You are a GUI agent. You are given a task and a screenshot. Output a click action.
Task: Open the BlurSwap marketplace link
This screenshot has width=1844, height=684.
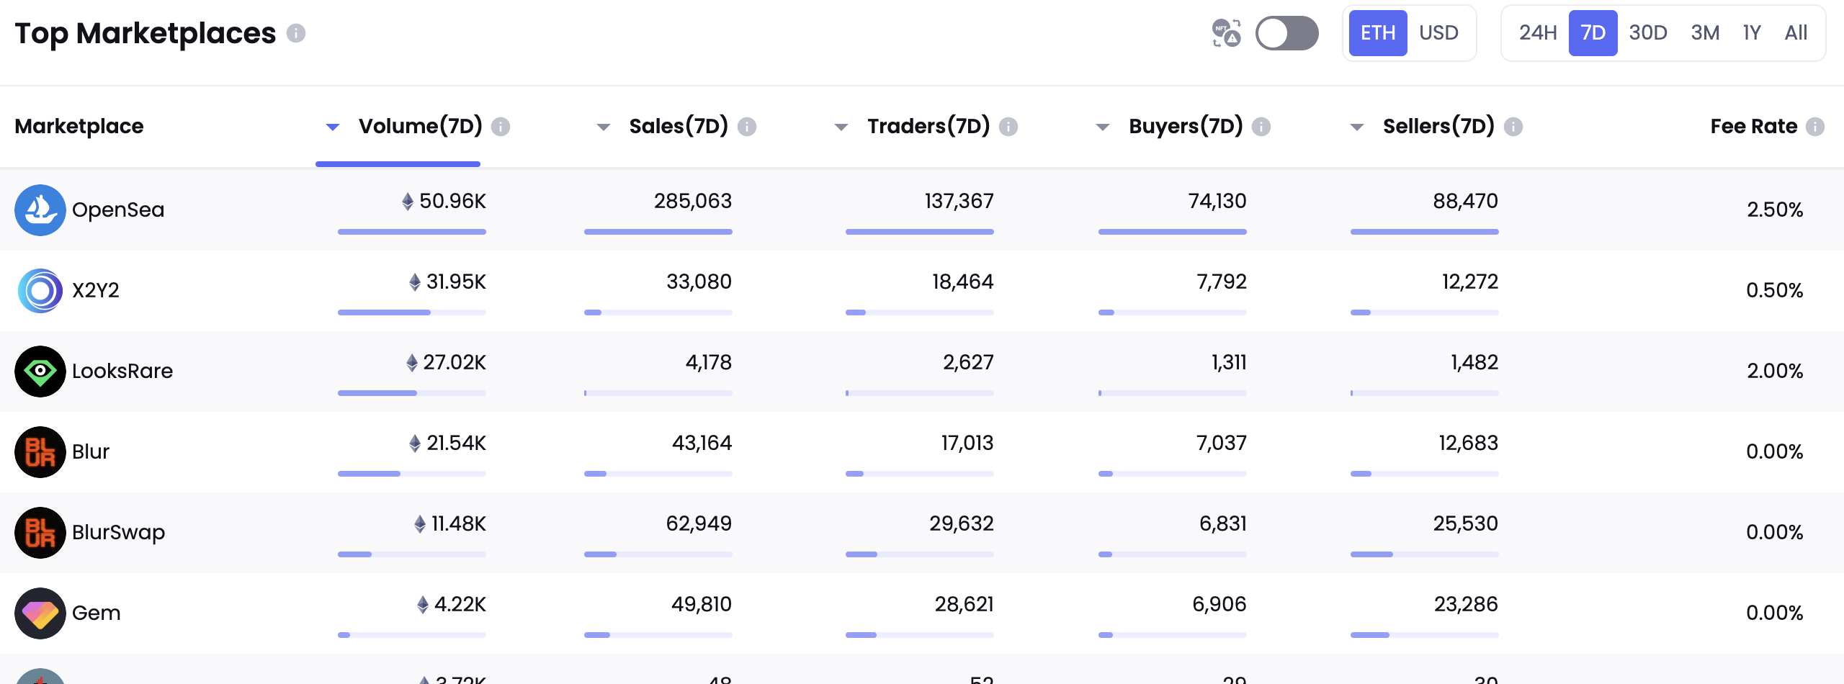(x=118, y=533)
